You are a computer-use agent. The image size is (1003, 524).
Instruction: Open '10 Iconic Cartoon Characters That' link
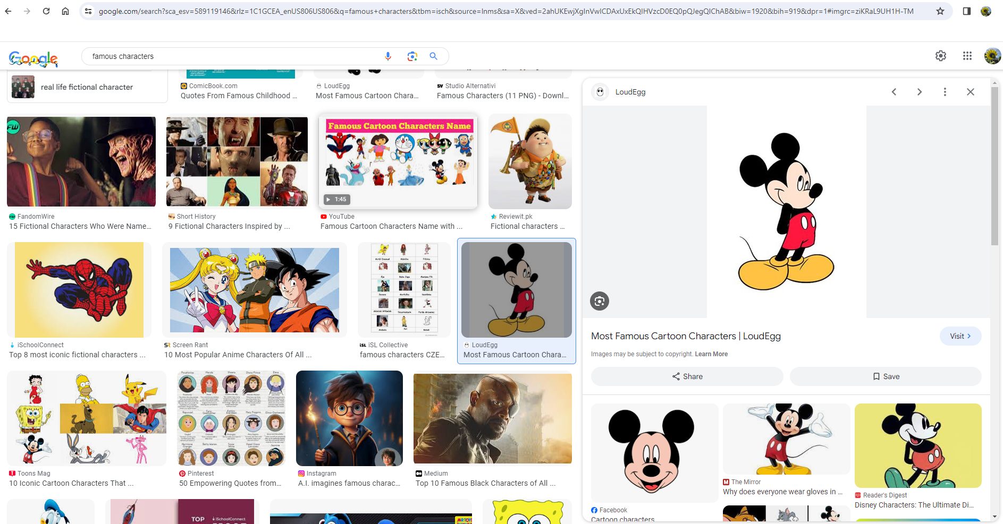(x=71, y=483)
